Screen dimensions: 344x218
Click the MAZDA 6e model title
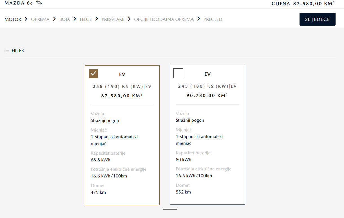(x=19, y=3)
